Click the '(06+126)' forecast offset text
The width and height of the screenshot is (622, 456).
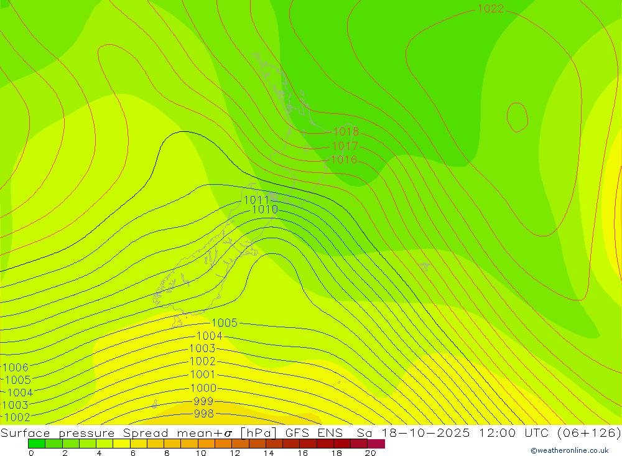click(x=589, y=432)
